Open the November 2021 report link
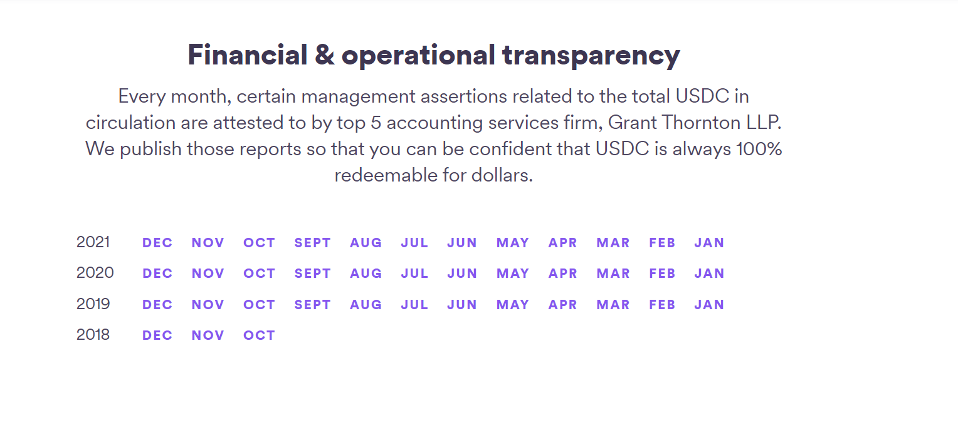Viewport: 958px width, 440px height. click(208, 243)
